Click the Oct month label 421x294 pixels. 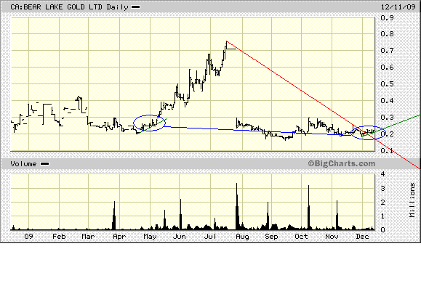click(x=301, y=237)
